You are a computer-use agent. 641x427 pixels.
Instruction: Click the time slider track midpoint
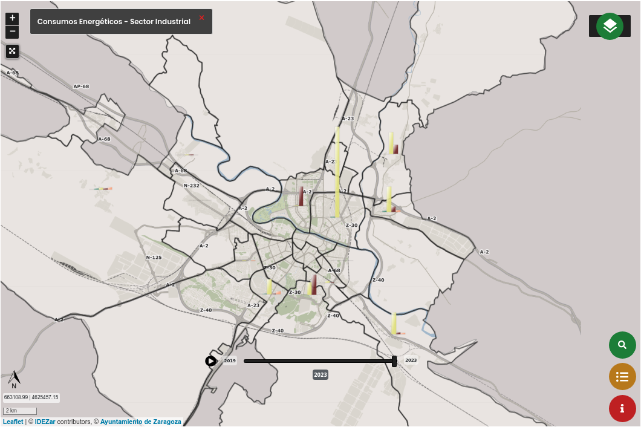tap(319, 360)
